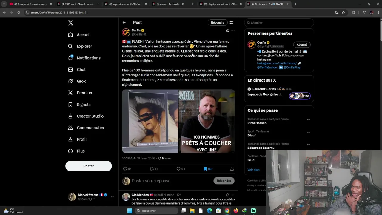
Task: Open media controls icon in toolbar
Action: 364,13
